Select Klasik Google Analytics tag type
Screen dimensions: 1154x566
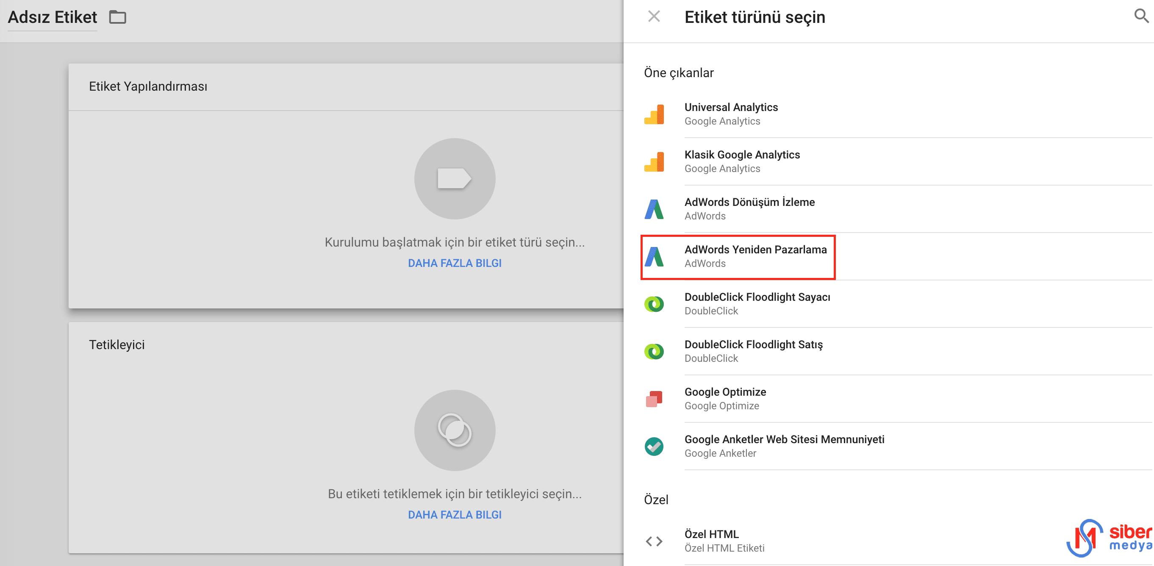(898, 161)
